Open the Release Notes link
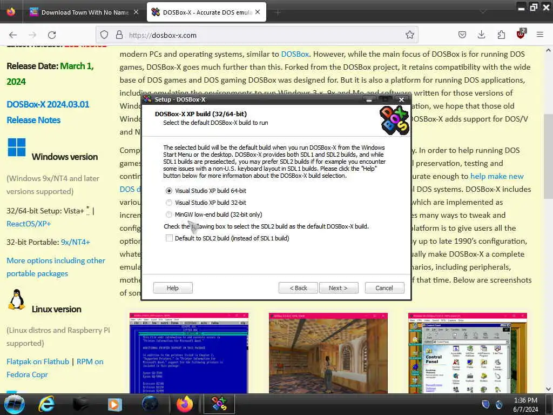The height and width of the screenshot is (415, 553). coord(33,120)
